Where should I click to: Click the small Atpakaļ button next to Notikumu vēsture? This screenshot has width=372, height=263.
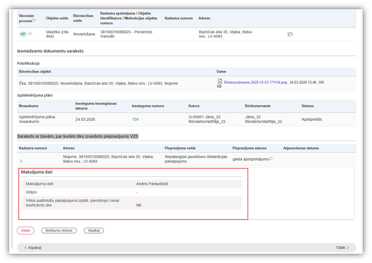click(x=94, y=230)
